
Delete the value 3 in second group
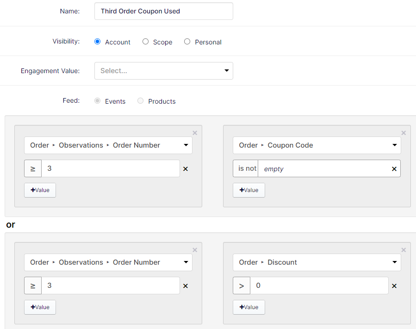pyautogui.click(x=186, y=286)
